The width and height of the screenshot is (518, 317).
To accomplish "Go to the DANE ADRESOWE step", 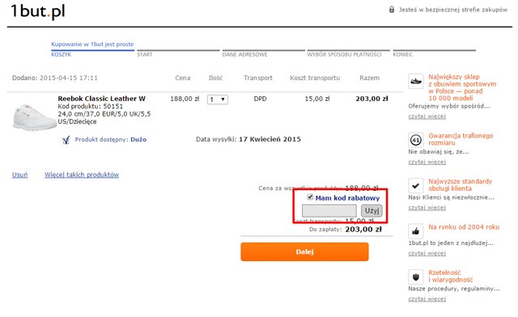I will point(244,54).
